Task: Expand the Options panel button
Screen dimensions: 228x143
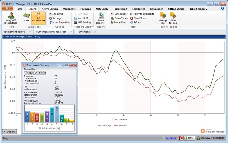Action: (9, 131)
